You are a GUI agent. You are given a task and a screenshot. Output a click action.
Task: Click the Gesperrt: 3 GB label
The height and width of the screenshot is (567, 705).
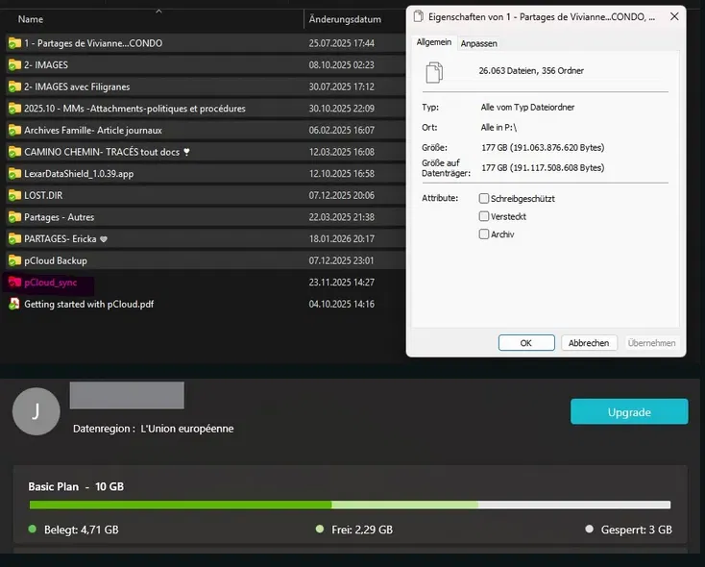(x=636, y=530)
